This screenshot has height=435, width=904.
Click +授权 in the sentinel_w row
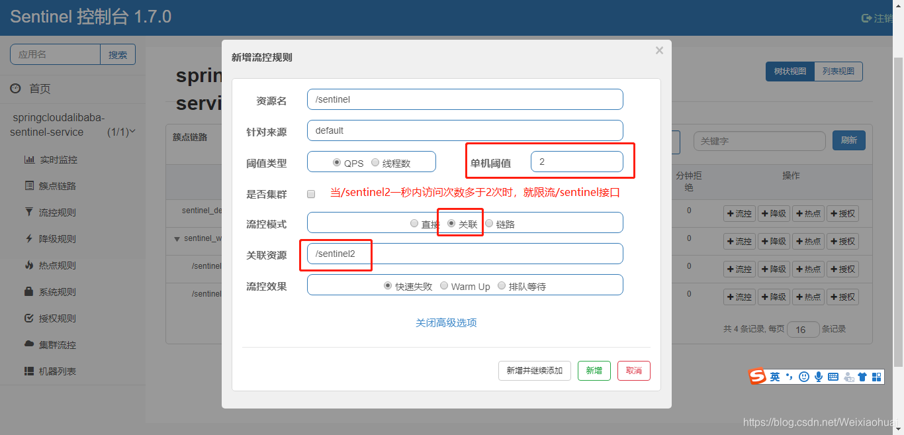point(843,241)
